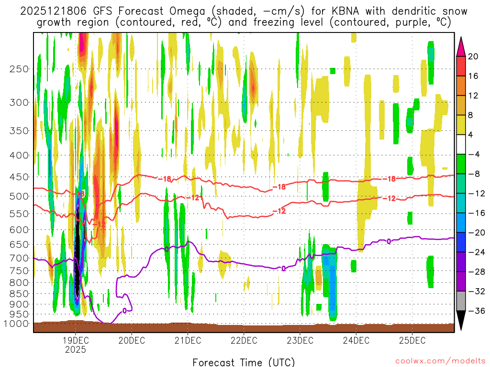The width and height of the screenshot is (490, 367).
Task: Click the 700 pressure level label
Action: click(x=19, y=258)
